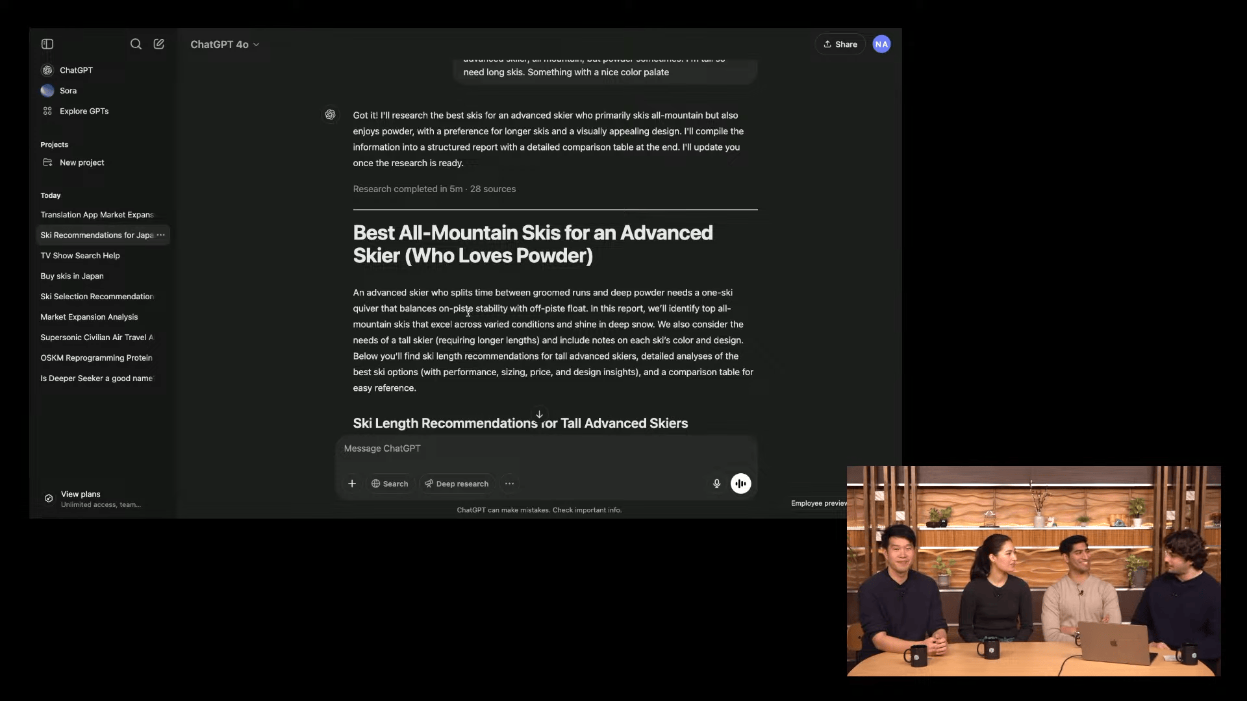Screen dimensions: 1247x701
Task: Toggle the Deep research mode
Action: coord(457,484)
